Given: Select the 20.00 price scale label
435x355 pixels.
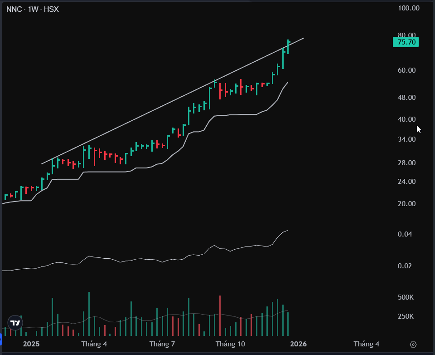Looking at the screenshot, I should 406,203.
